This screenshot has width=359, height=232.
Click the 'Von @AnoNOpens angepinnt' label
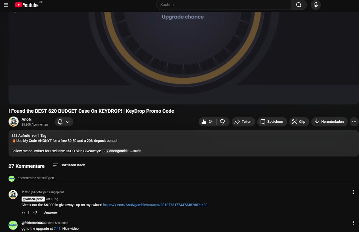pyautogui.click(x=45, y=192)
